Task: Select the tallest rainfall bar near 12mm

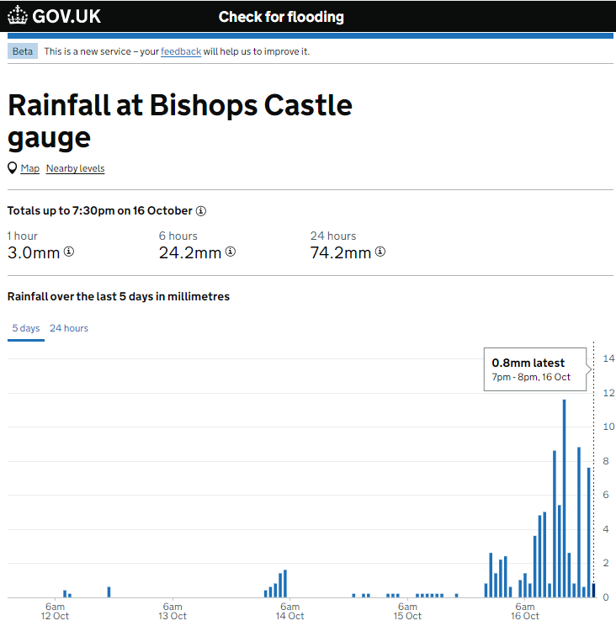Action: tap(564, 498)
